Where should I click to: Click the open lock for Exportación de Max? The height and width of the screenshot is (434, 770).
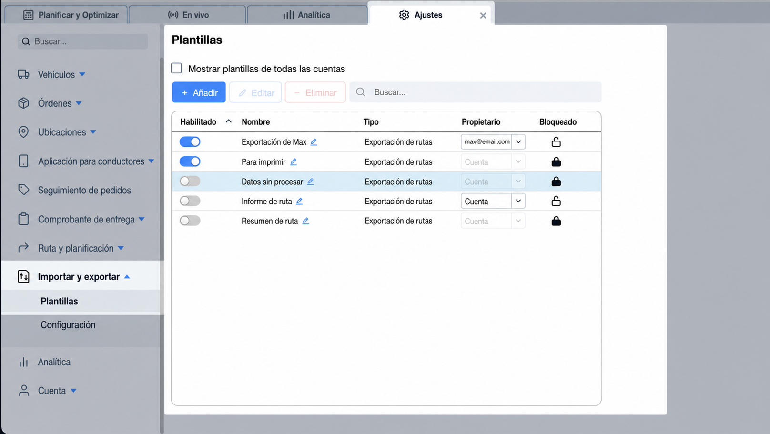coord(556,142)
